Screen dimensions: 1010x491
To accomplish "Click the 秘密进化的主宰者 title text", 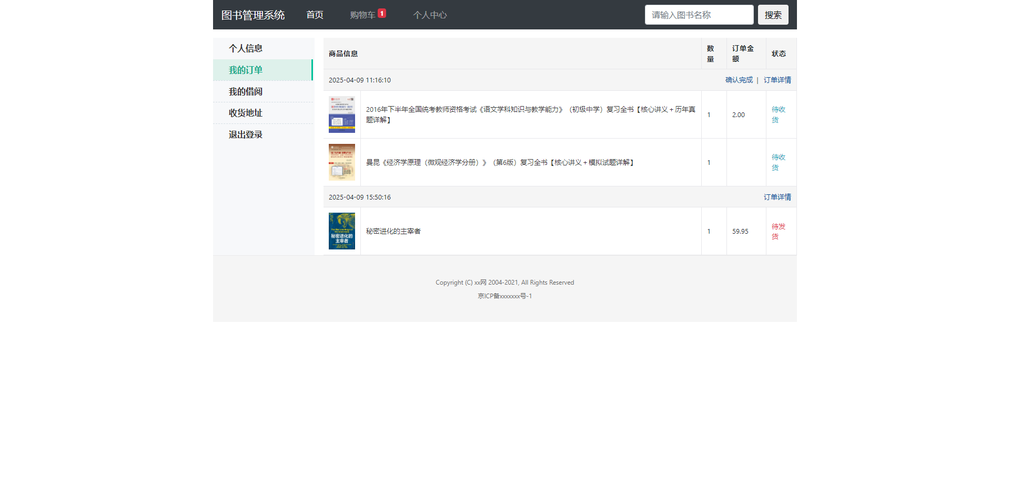I will [393, 231].
